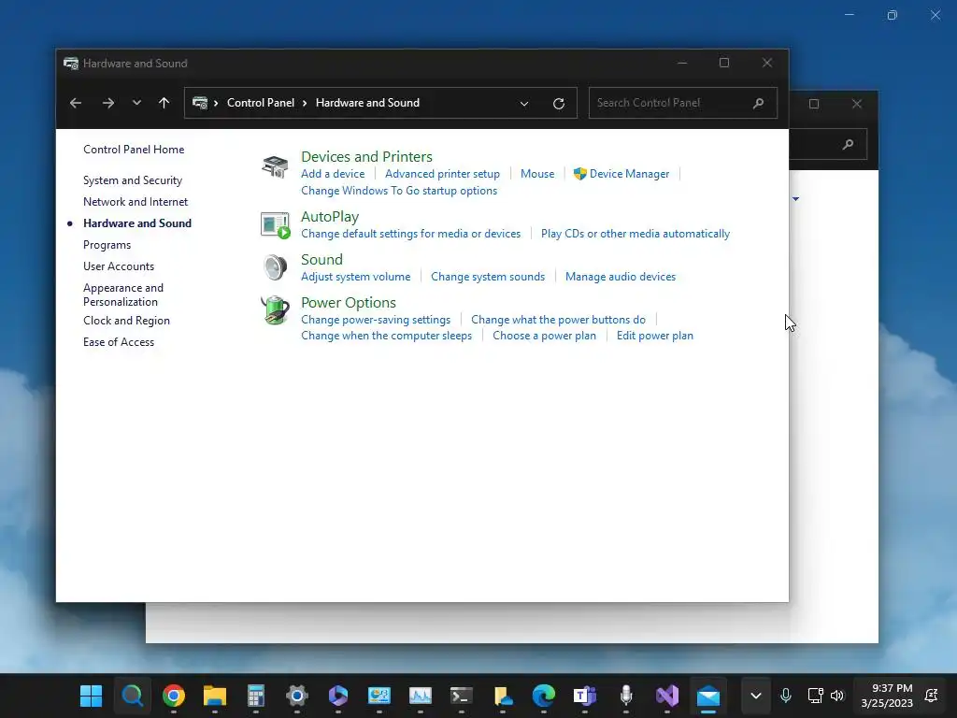Screen dimensions: 957x718
Task: Go to Control Panel Home
Action: pos(134,149)
